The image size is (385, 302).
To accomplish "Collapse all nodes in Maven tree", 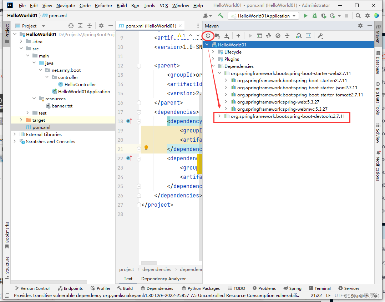I will (287, 36).
